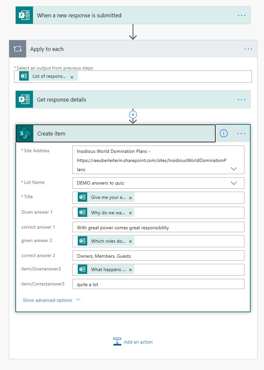Select the 'When a new response is submitted' header

click(x=133, y=15)
